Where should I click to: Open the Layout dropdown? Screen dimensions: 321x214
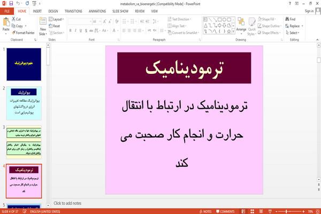click(56, 19)
